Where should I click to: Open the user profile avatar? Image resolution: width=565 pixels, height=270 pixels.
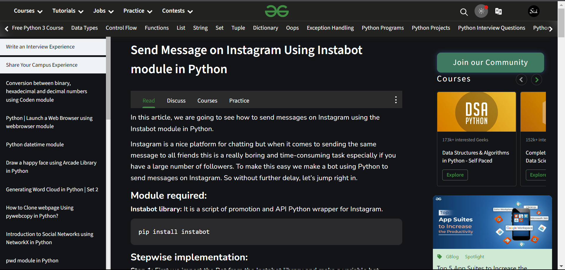[x=534, y=11]
